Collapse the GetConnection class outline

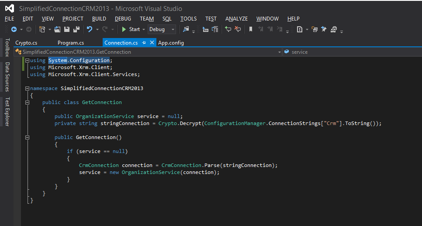27,102
